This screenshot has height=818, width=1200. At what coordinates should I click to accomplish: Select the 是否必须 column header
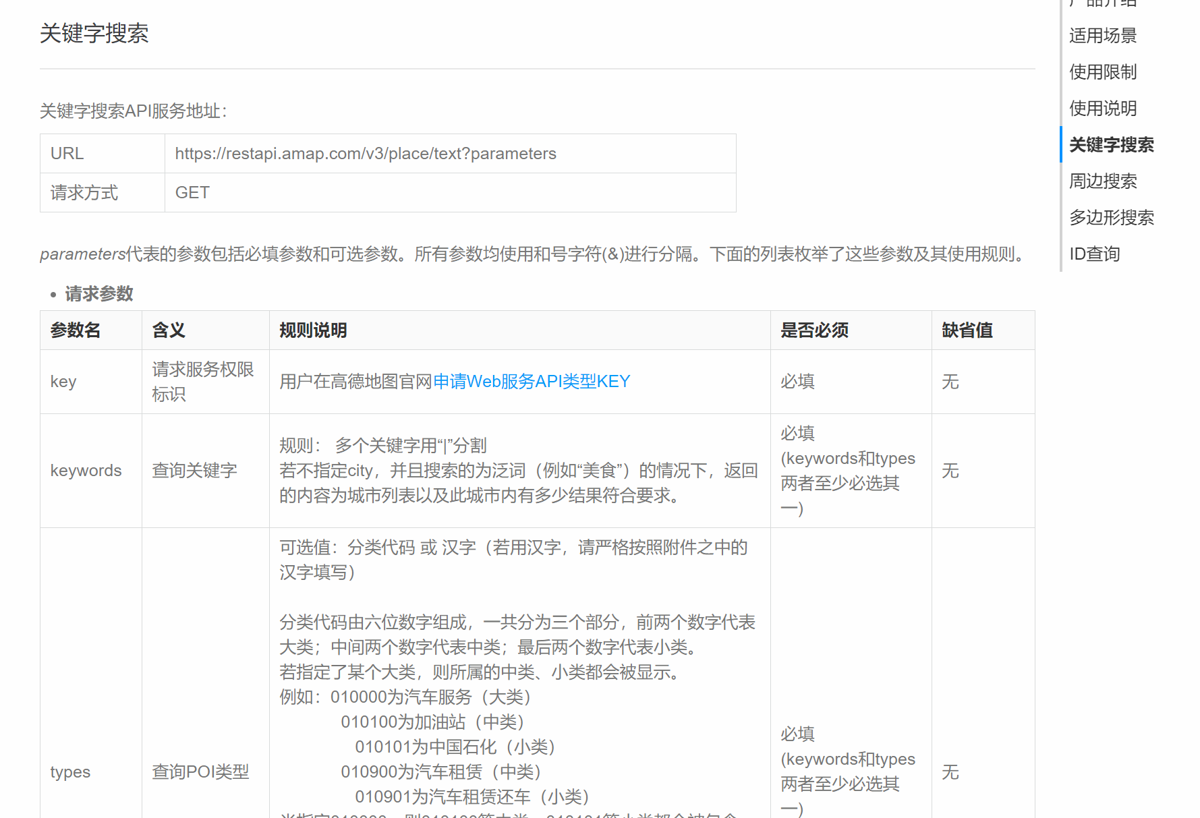[851, 330]
